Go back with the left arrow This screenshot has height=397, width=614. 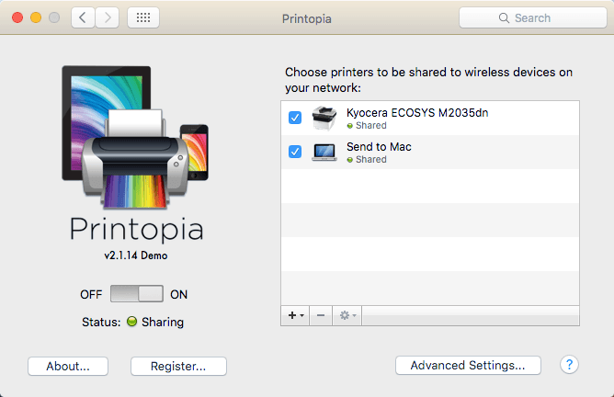[84, 17]
